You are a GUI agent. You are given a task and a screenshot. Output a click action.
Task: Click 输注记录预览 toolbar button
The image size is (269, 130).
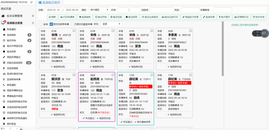(x=150, y=17)
